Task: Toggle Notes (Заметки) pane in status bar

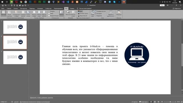Action: 135,102
